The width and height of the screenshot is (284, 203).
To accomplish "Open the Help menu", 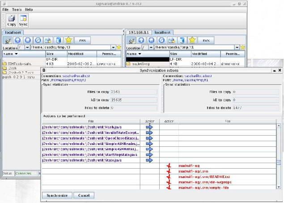I will [29, 9].
